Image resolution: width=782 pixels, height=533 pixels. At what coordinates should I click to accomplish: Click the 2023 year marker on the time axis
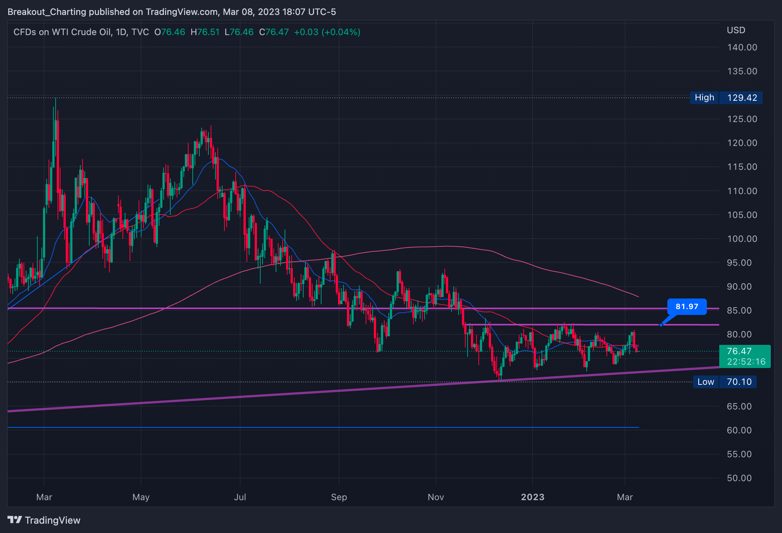[x=533, y=497]
